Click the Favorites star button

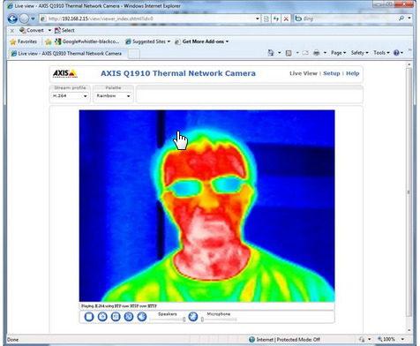[24, 41]
